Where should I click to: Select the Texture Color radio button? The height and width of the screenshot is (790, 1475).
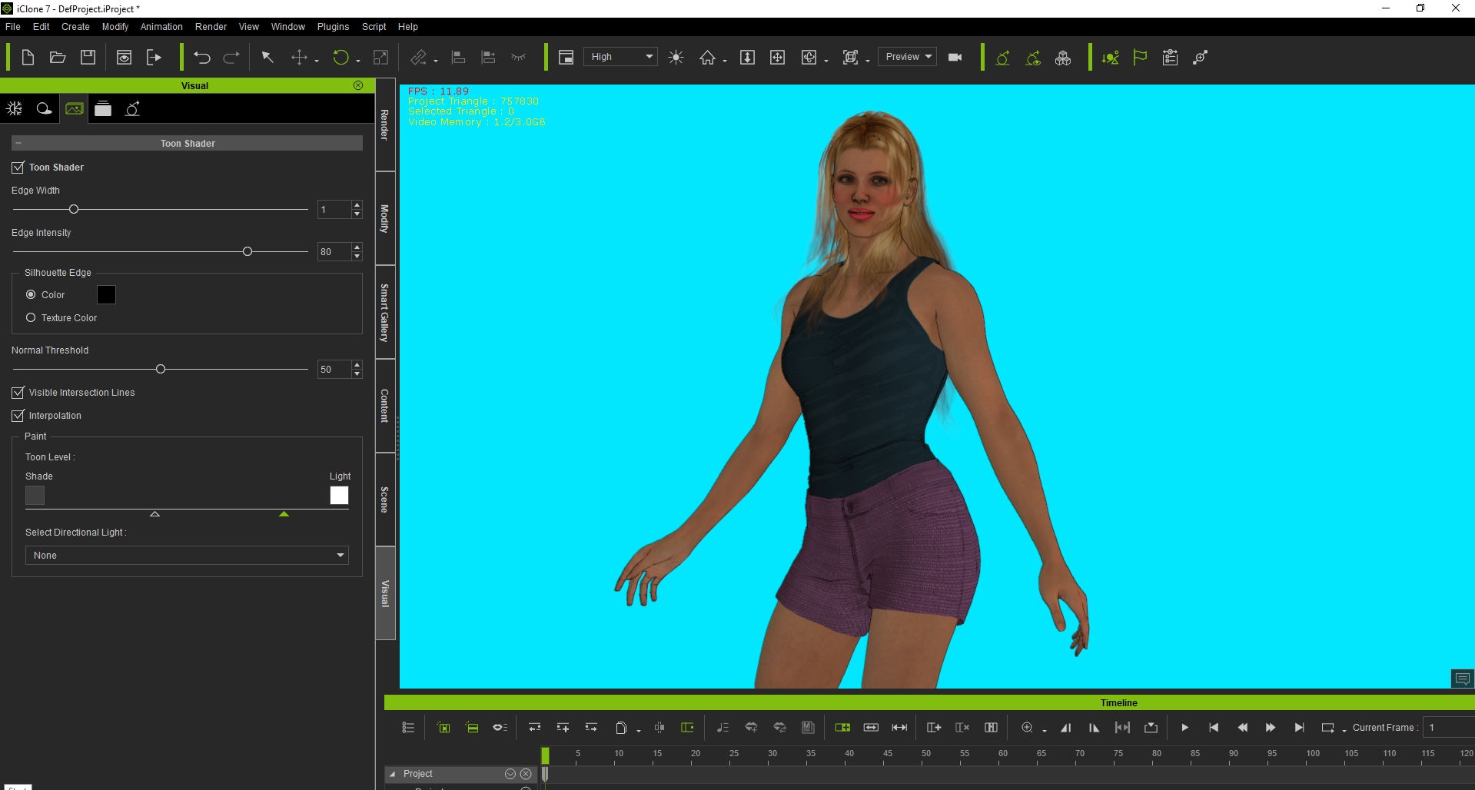coord(31,318)
